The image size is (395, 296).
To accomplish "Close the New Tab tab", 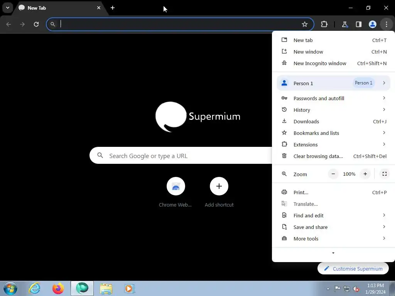I will [x=98, y=8].
